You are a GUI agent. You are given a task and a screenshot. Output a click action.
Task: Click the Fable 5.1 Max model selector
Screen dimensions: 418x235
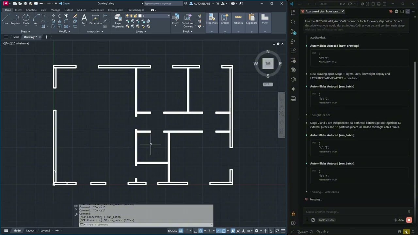(x=326, y=220)
